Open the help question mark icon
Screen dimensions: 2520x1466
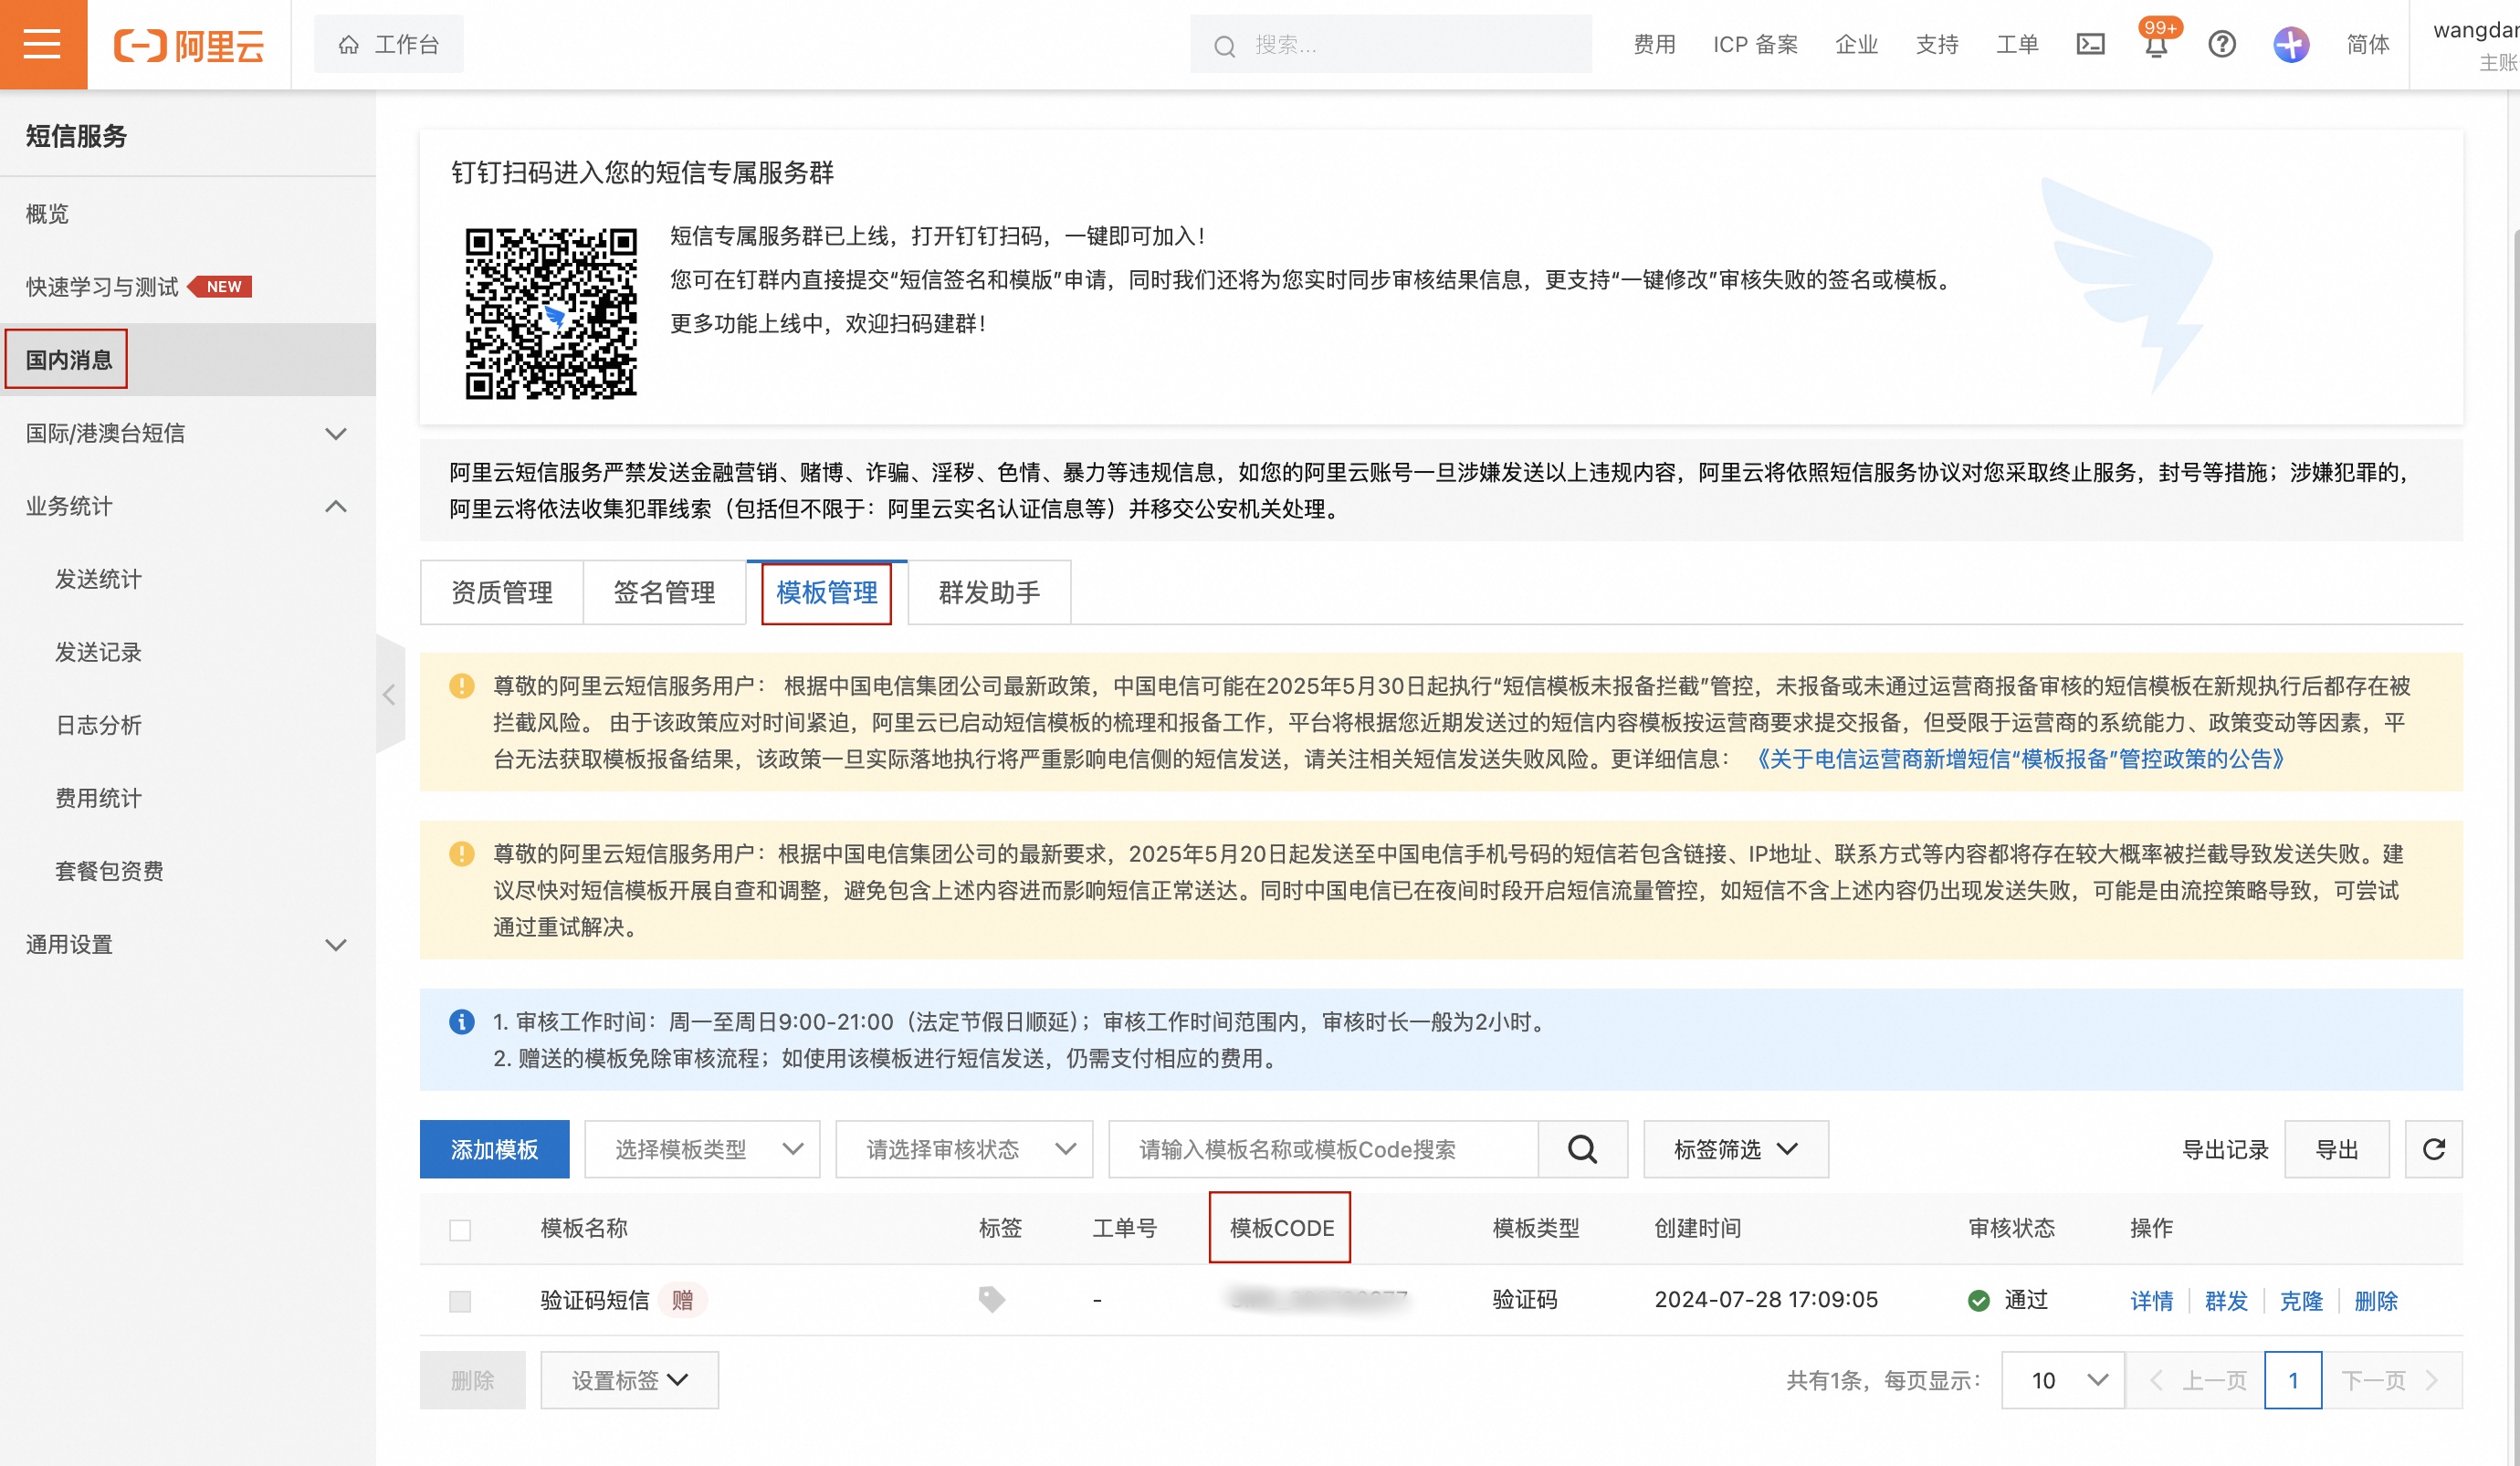point(2222,44)
